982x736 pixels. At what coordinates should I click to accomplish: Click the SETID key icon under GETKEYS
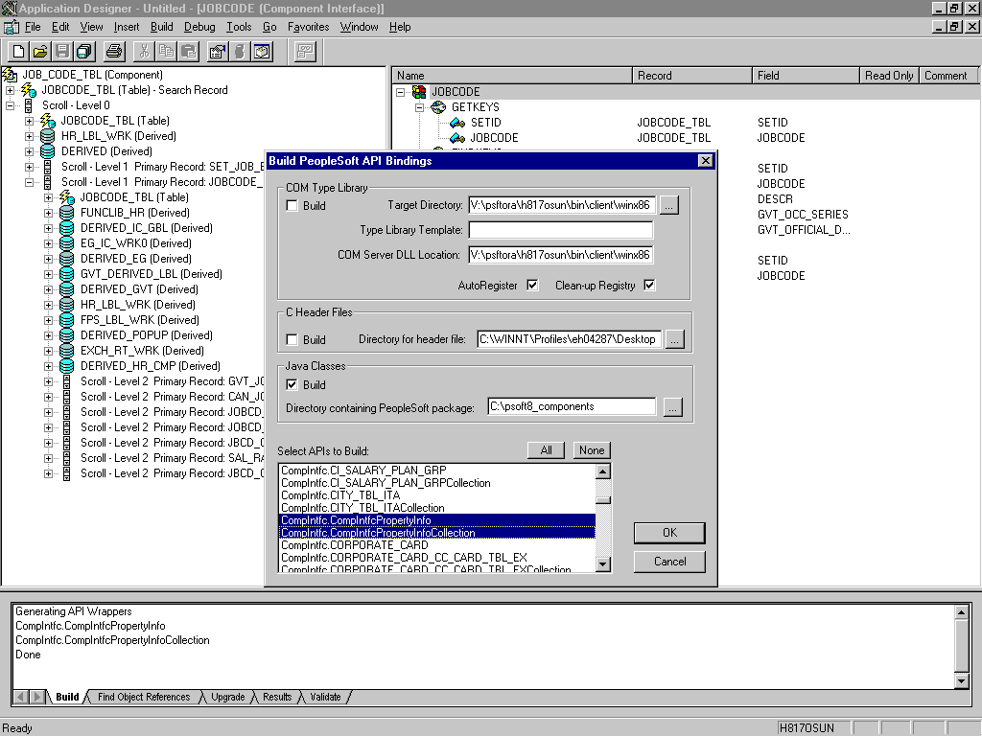pyautogui.click(x=457, y=123)
